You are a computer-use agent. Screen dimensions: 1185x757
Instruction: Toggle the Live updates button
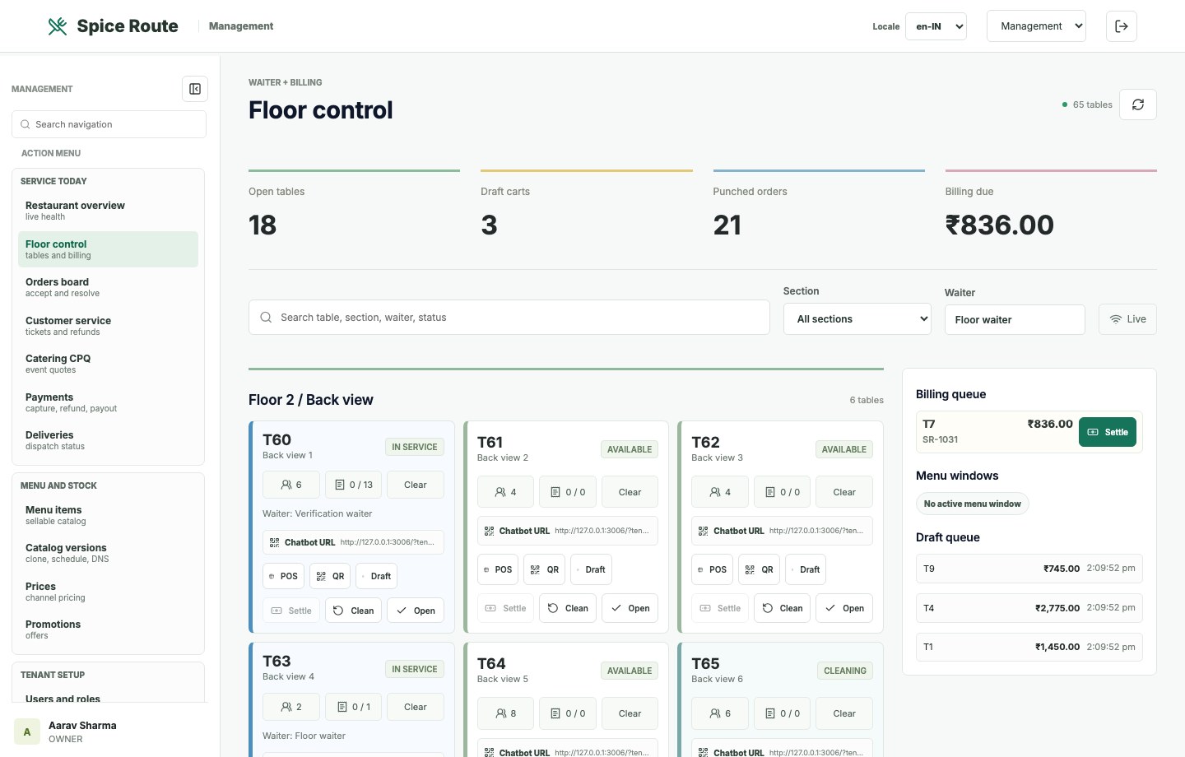click(1127, 319)
